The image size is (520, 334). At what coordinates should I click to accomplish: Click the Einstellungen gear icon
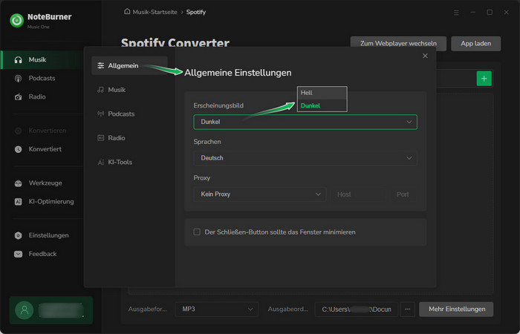pos(19,235)
